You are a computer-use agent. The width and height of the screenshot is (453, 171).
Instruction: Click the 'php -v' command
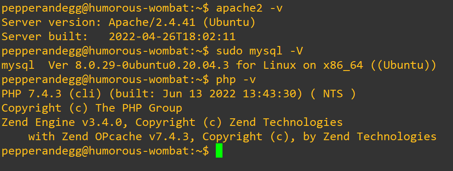point(236,79)
